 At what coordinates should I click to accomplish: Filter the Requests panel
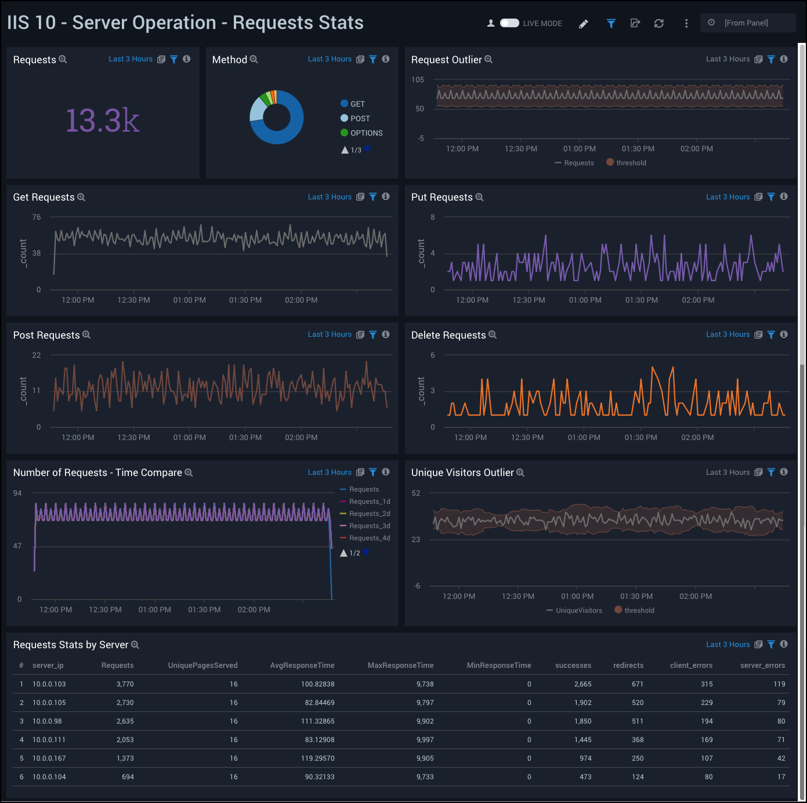point(174,59)
